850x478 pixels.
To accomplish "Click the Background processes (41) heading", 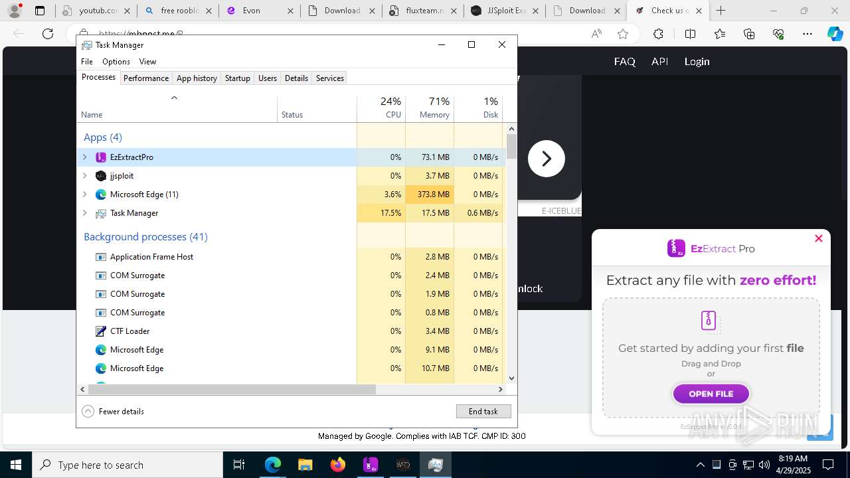I will point(145,236).
